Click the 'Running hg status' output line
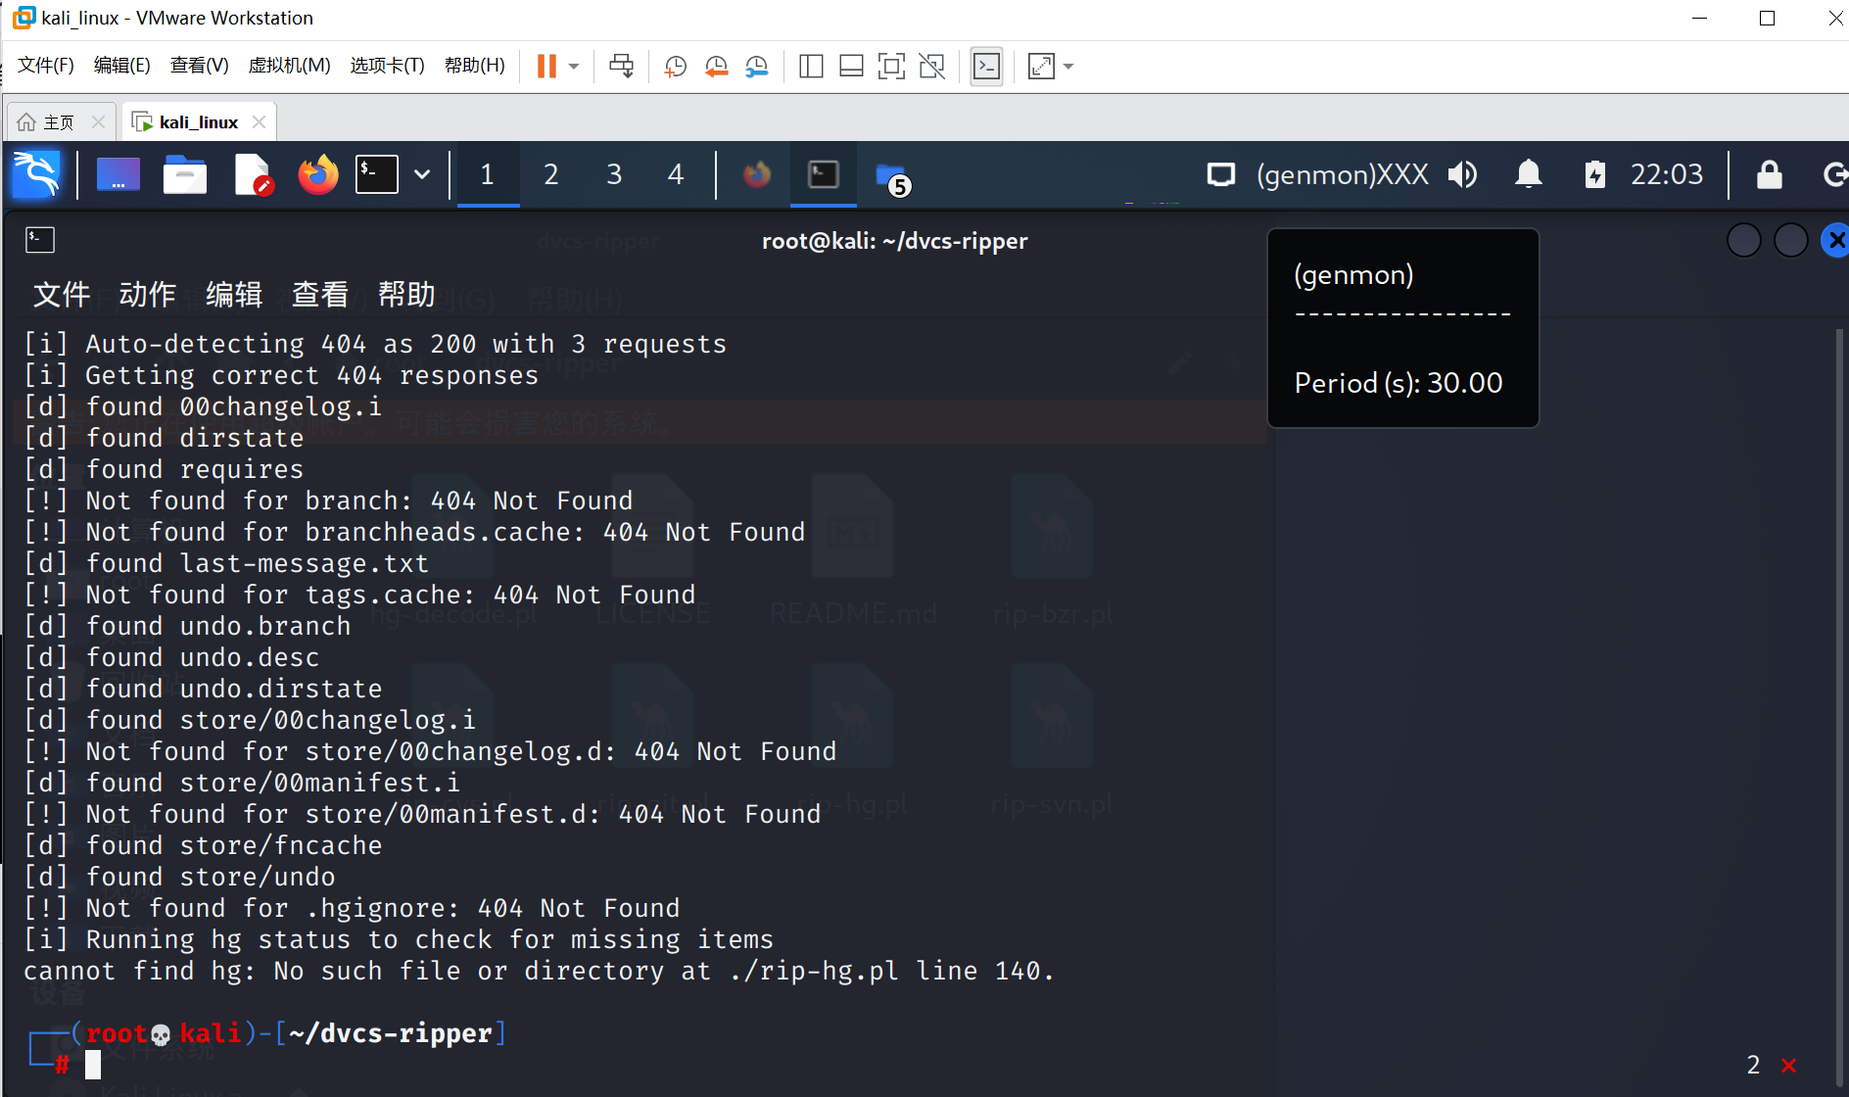 click(399, 939)
